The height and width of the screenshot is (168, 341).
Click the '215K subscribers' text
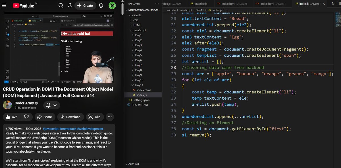coord(25,108)
